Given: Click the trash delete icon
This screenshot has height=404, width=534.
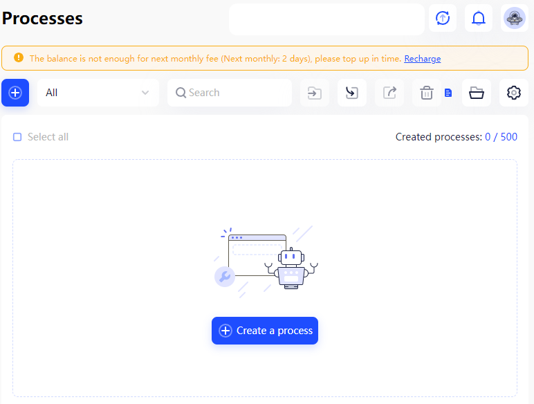Looking at the screenshot, I should point(426,93).
